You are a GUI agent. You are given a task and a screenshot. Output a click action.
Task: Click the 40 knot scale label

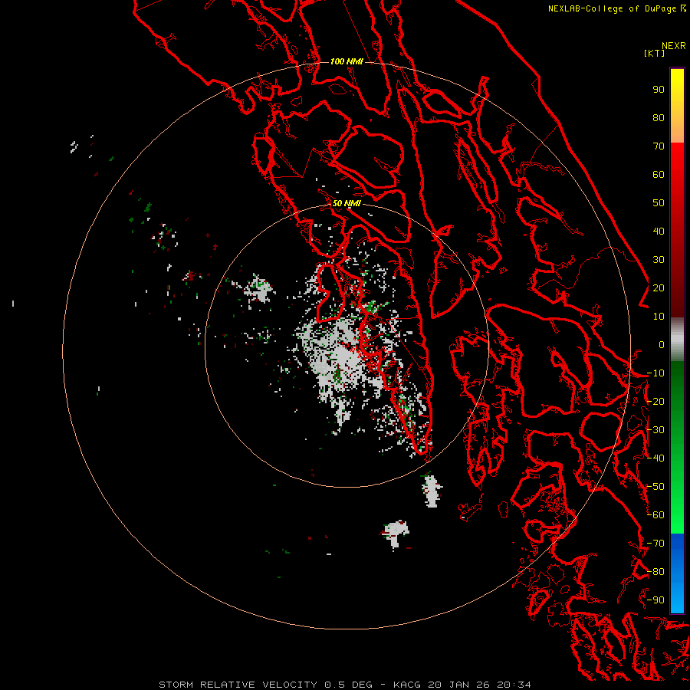point(659,232)
